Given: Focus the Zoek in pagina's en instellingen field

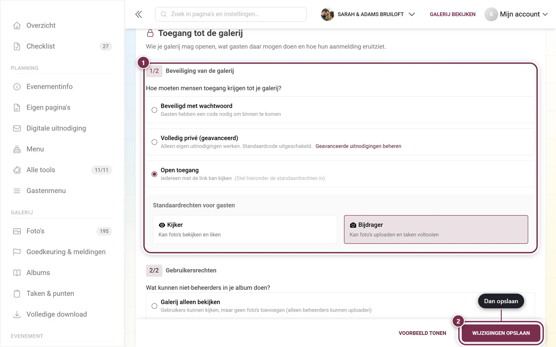Looking at the screenshot, I should click(231, 14).
